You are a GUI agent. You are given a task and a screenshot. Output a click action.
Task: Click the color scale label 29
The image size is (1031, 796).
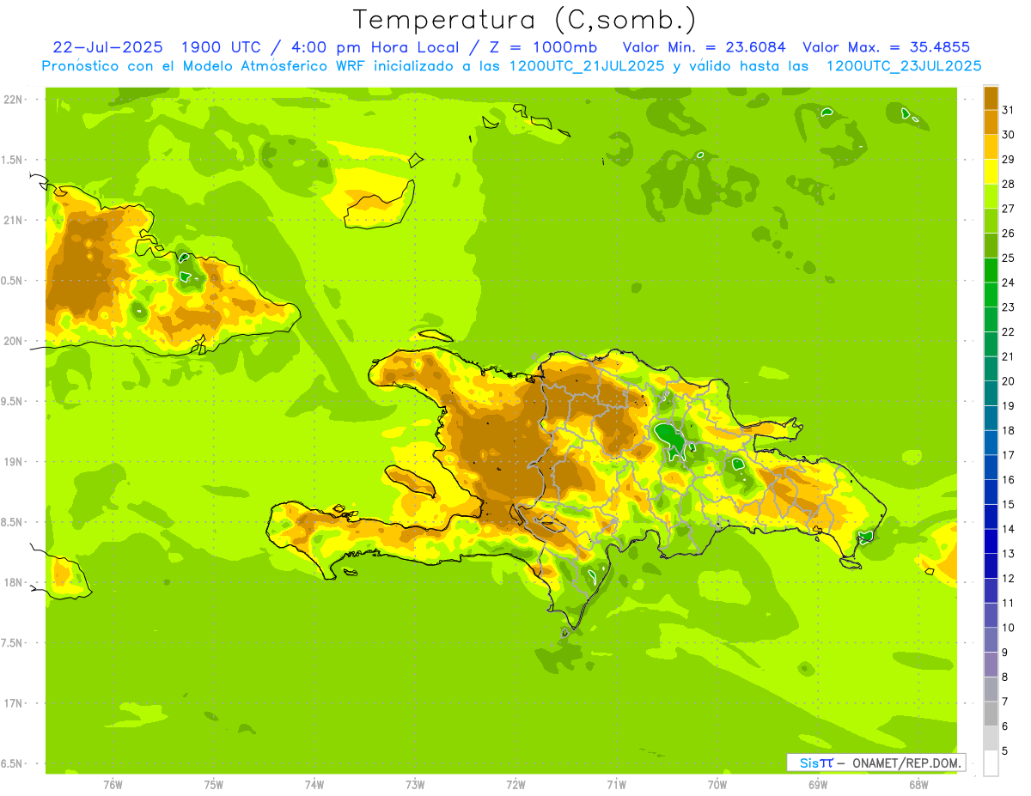coord(1009,159)
